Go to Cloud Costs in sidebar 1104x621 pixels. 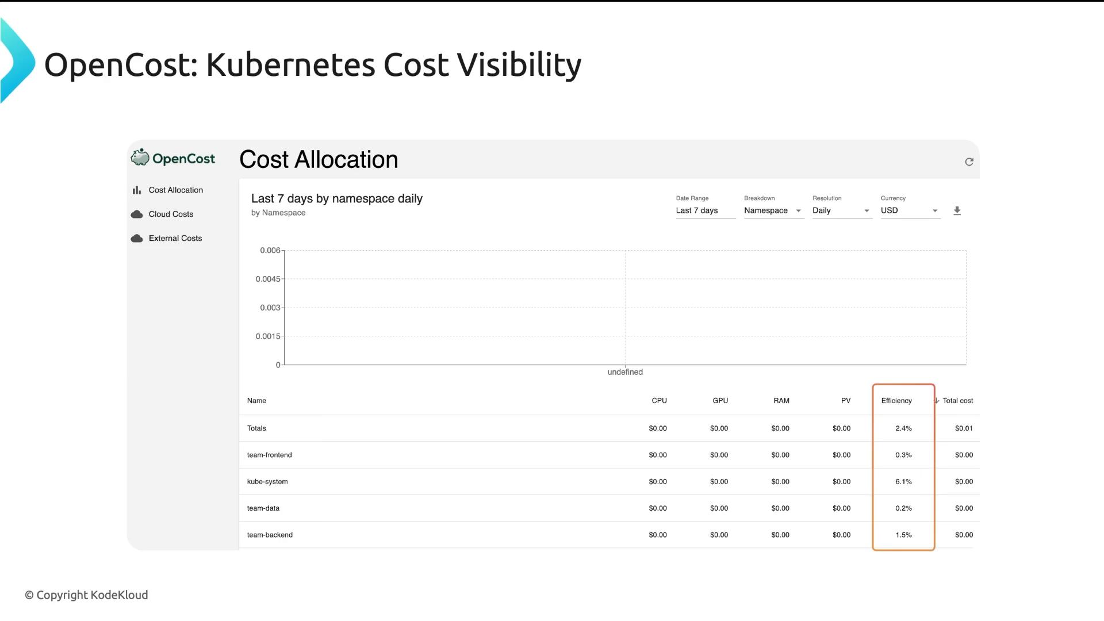coord(171,214)
